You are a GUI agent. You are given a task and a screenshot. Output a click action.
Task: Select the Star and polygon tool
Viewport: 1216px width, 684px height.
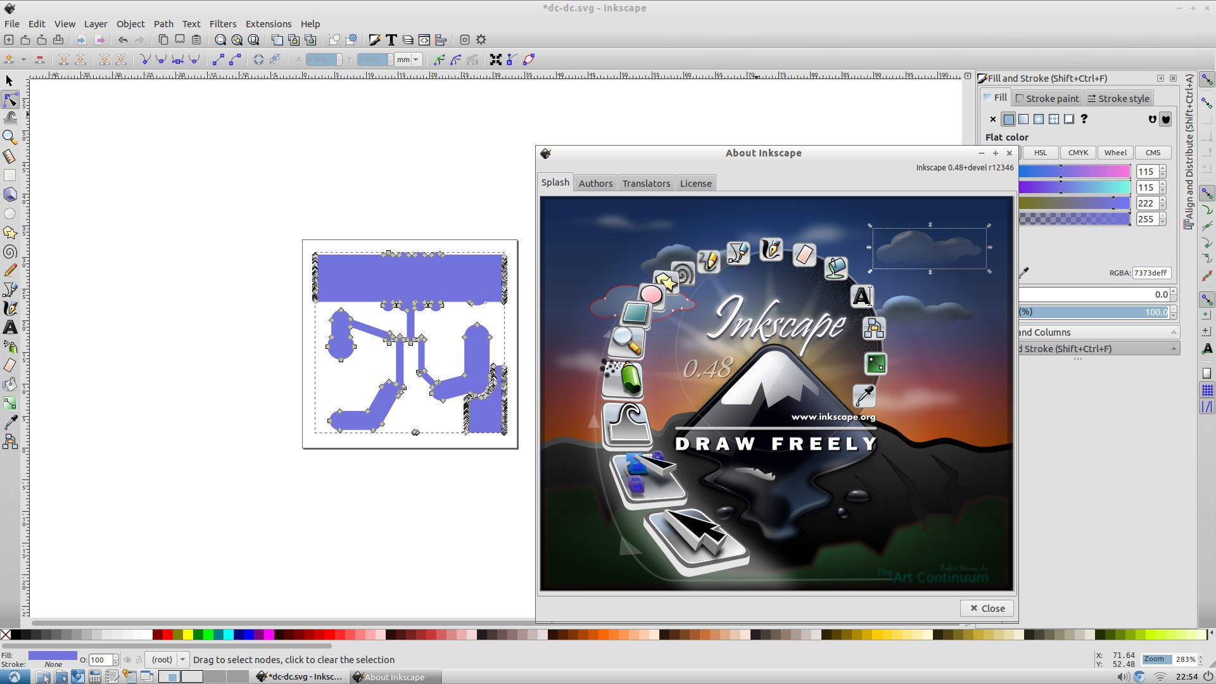click(x=10, y=232)
